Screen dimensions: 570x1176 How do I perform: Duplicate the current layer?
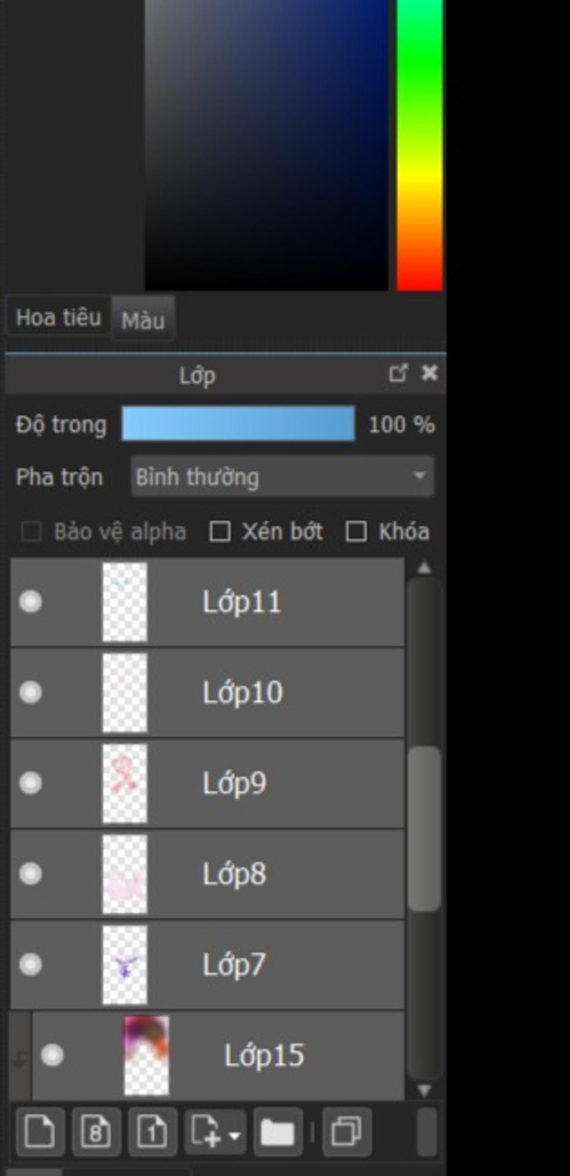click(x=346, y=1132)
